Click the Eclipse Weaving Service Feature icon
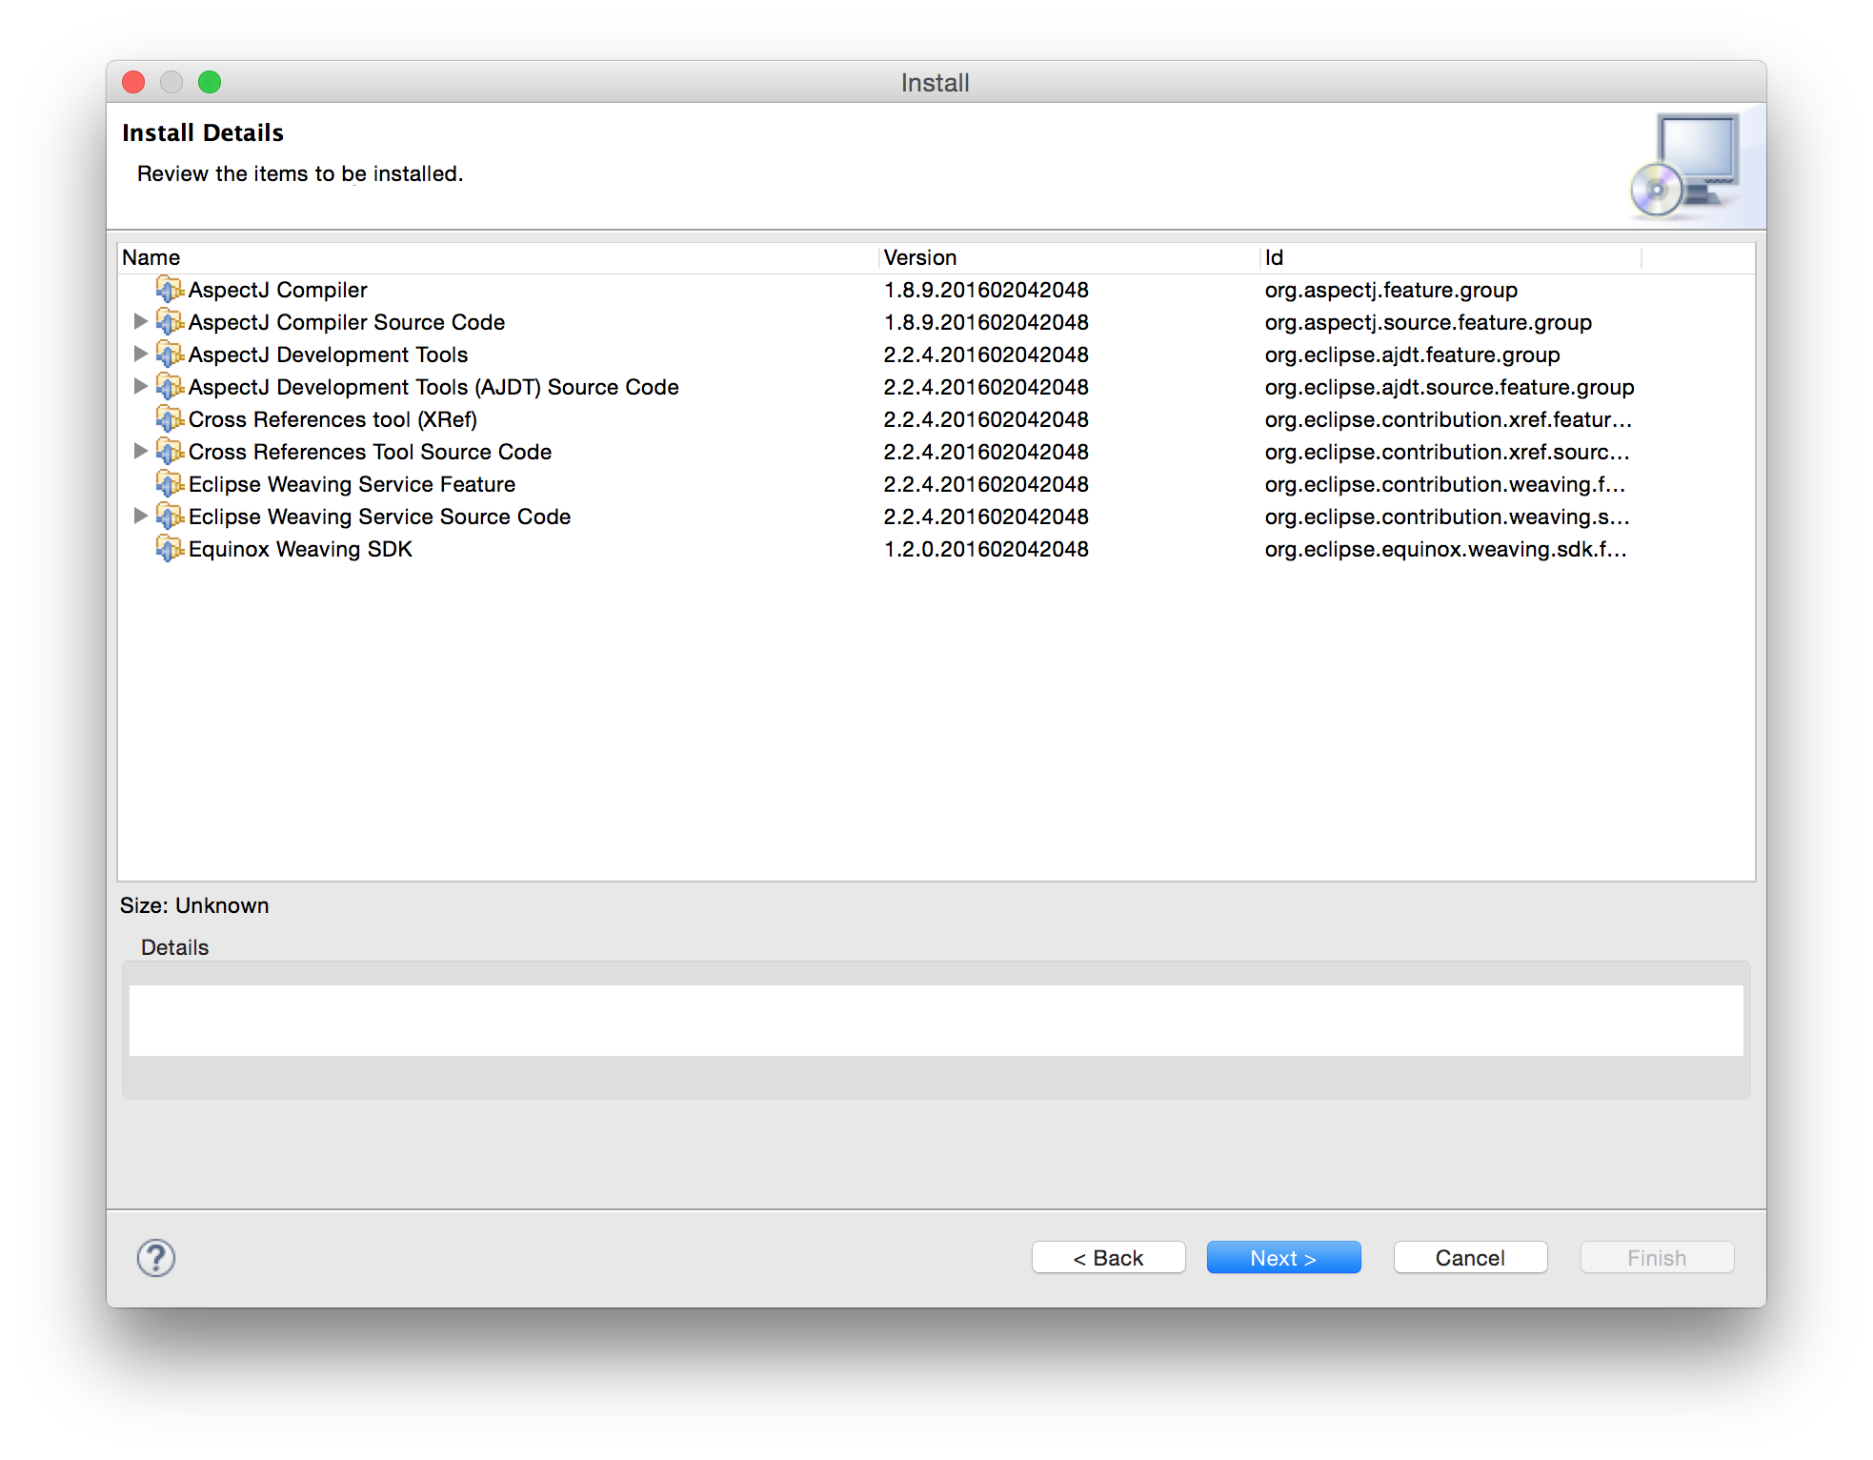 (170, 484)
